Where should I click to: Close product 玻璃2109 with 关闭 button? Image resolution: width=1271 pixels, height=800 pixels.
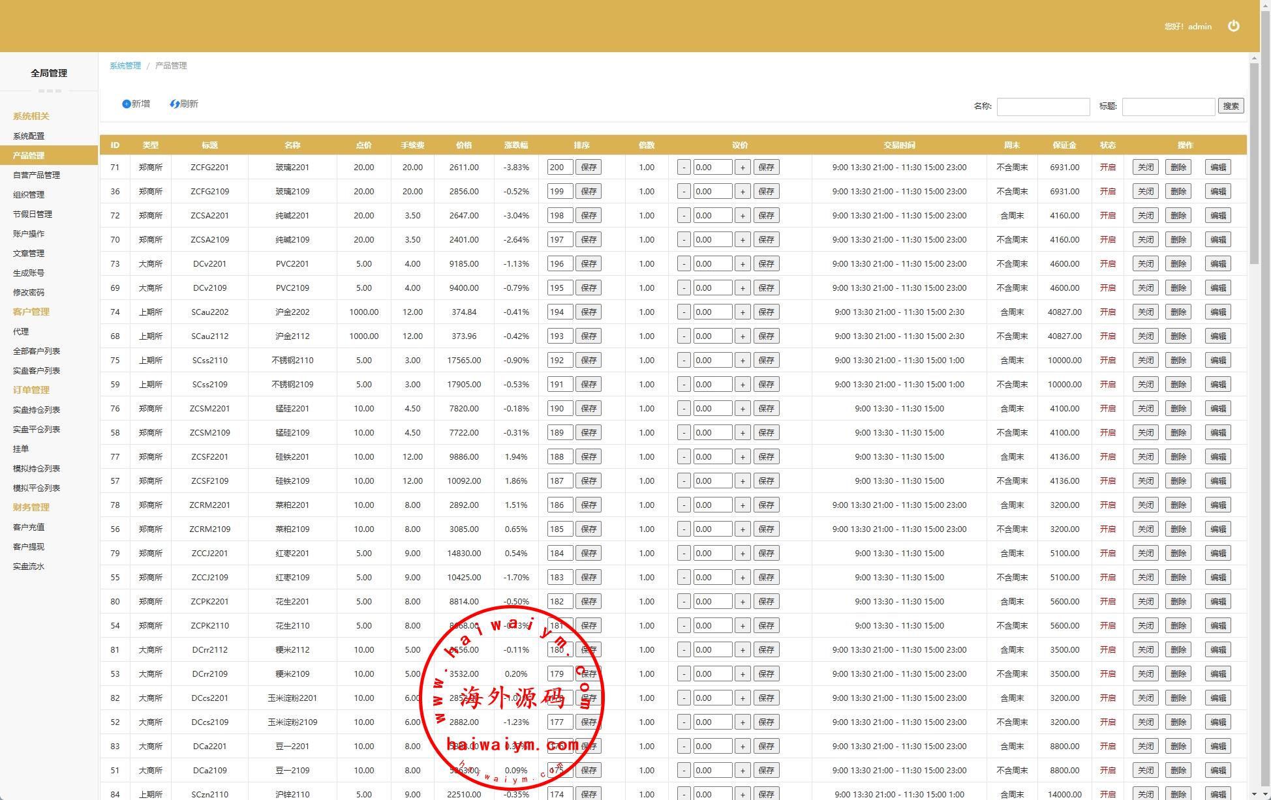(x=1145, y=192)
